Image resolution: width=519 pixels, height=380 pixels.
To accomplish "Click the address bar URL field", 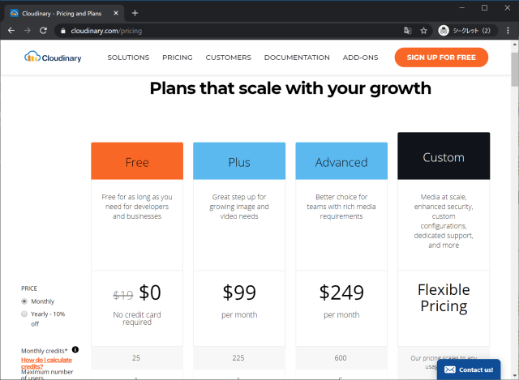I will [x=227, y=31].
